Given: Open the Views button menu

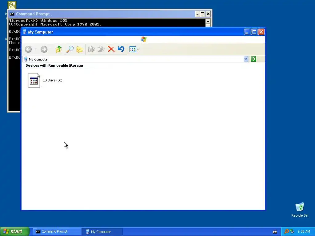Looking at the screenshot, I should (134, 49).
